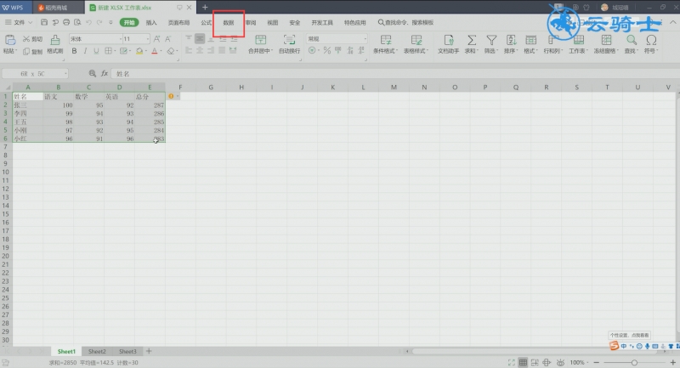Viewport: 680px width, 368px height.
Task: Toggle Bold formatting
Action: point(74,51)
